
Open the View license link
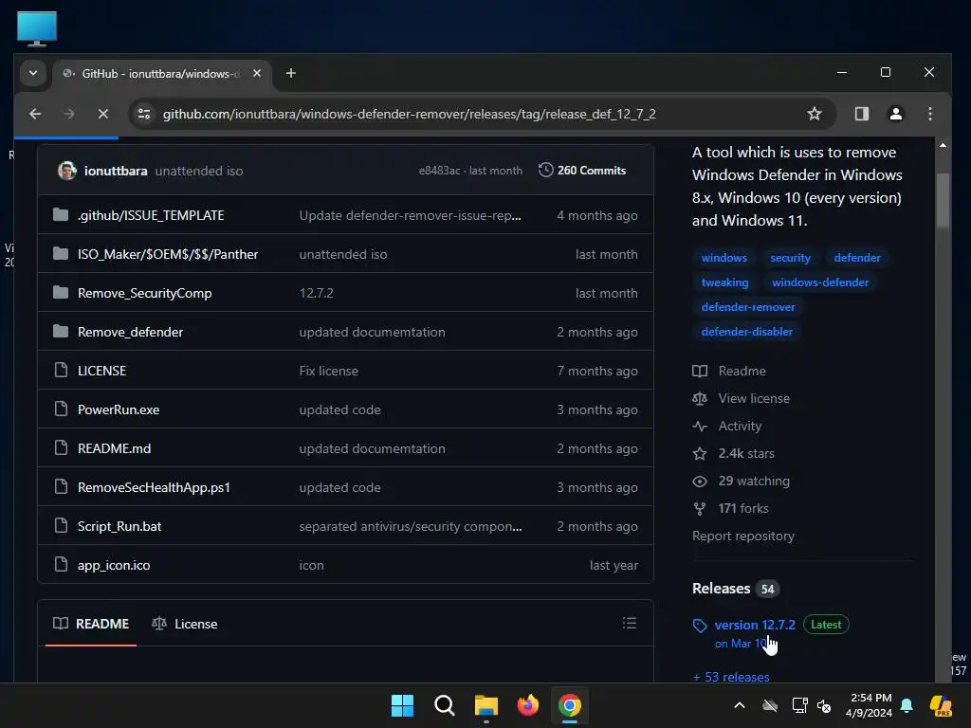tap(742, 399)
